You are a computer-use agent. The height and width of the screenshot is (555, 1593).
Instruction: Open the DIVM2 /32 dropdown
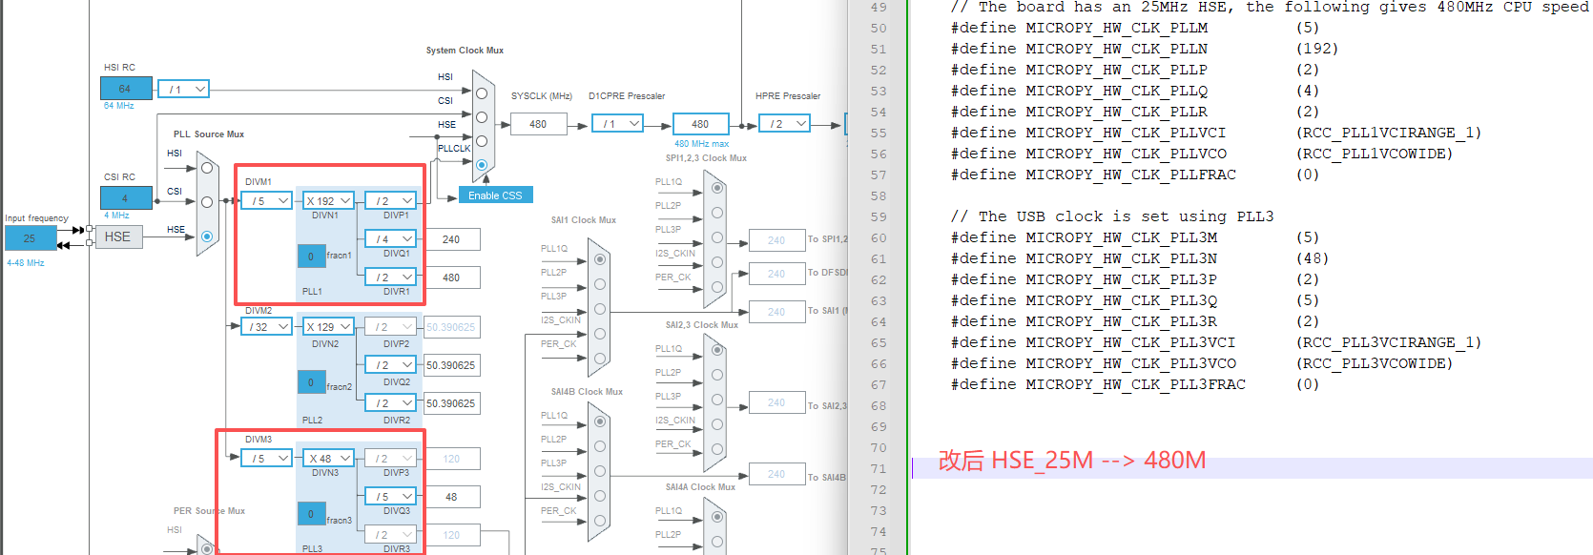click(x=267, y=327)
